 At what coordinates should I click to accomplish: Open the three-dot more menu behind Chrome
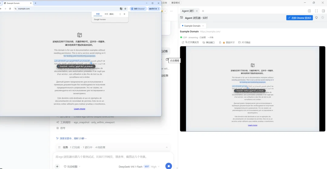(171, 11)
